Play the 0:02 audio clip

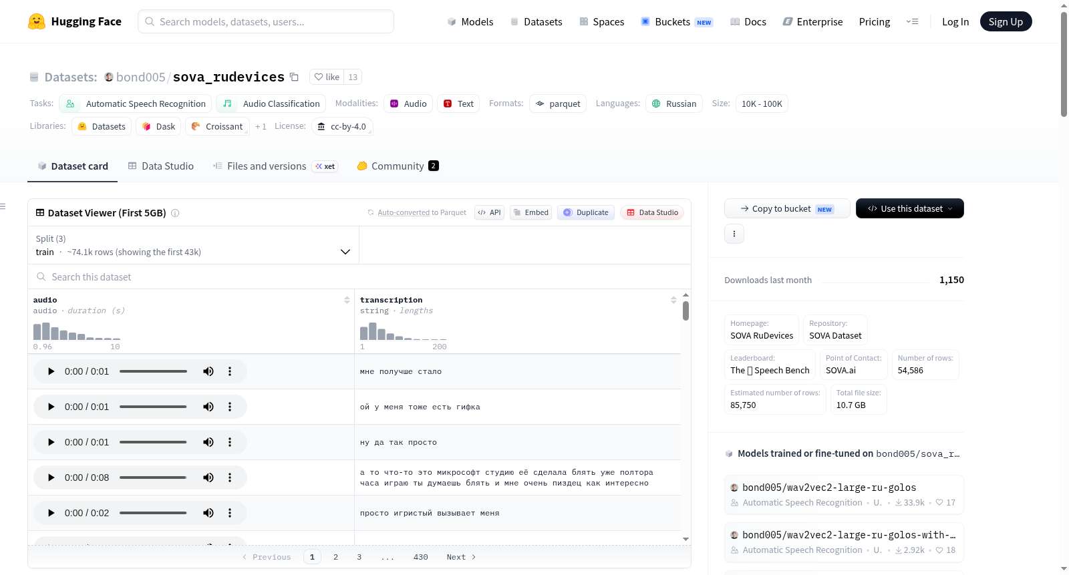tap(51, 513)
